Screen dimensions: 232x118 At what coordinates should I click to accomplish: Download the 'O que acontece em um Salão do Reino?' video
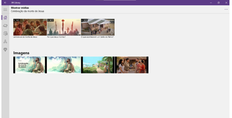point(112,33)
